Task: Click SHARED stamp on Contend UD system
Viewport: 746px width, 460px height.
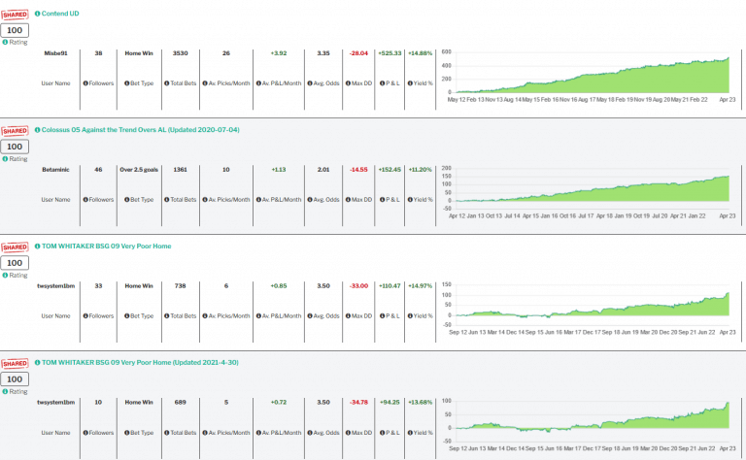Action: coord(15,15)
